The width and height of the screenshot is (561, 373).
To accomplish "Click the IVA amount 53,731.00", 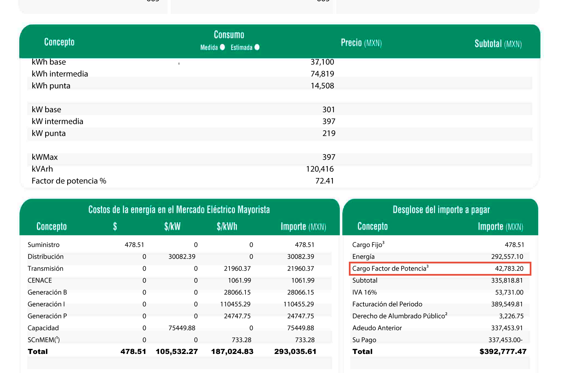I will [x=509, y=292].
